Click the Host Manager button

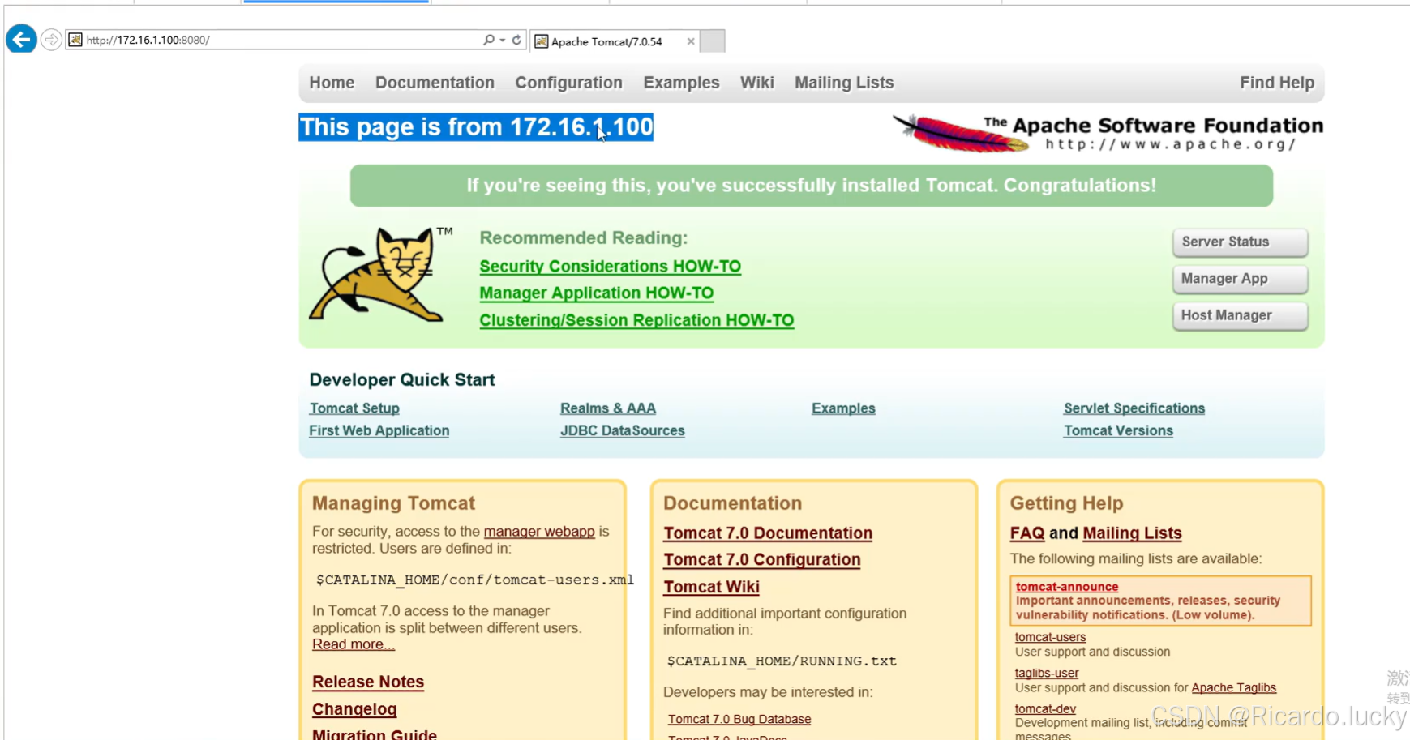(1240, 315)
